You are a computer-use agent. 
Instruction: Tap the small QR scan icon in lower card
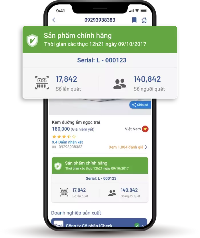64,192
